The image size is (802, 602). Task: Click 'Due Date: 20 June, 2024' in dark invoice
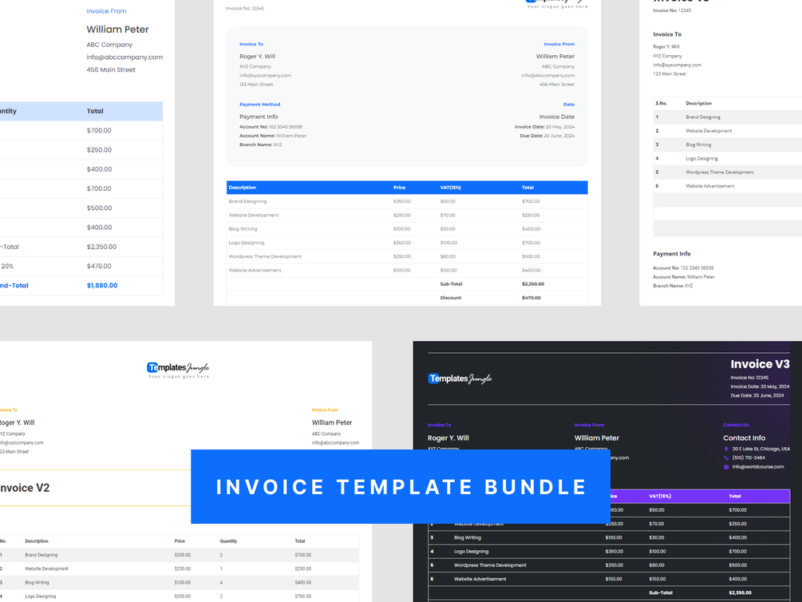point(757,396)
